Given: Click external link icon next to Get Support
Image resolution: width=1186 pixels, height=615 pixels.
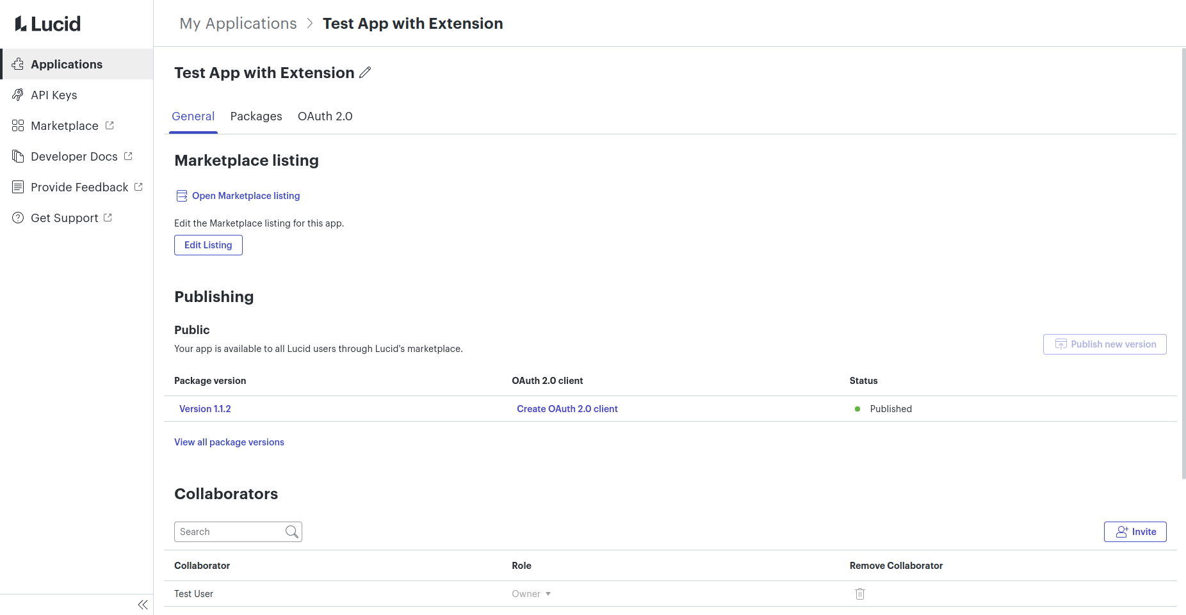Looking at the screenshot, I should (x=108, y=218).
